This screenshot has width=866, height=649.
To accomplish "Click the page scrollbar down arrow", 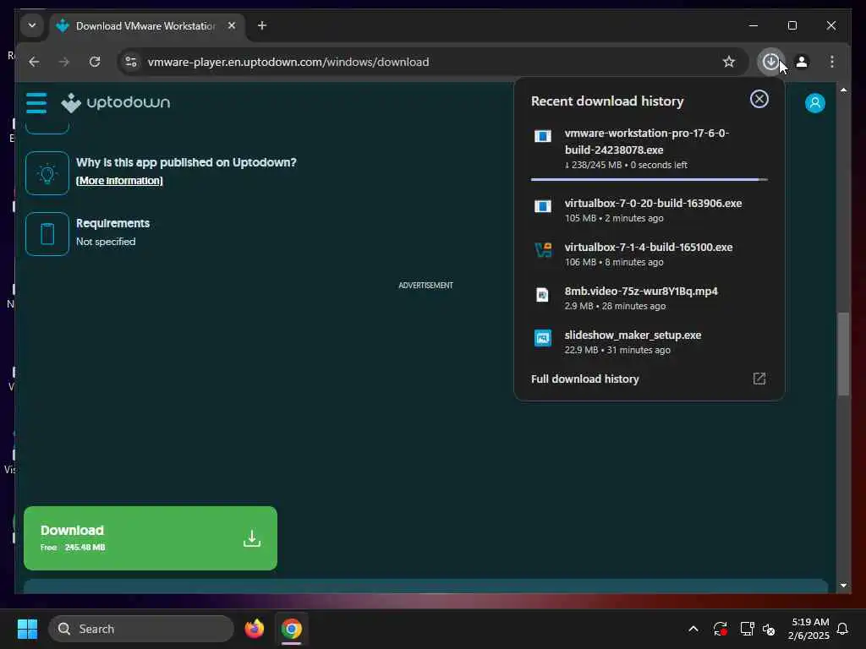I will [x=843, y=586].
